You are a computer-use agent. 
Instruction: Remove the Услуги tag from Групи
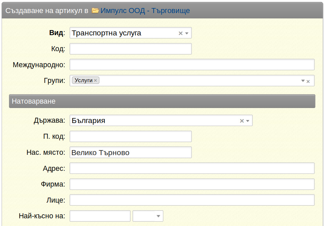[x=95, y=81]
